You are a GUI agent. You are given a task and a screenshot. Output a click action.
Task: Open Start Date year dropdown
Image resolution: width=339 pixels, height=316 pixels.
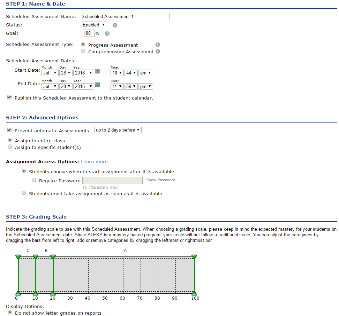pos(84,73)
